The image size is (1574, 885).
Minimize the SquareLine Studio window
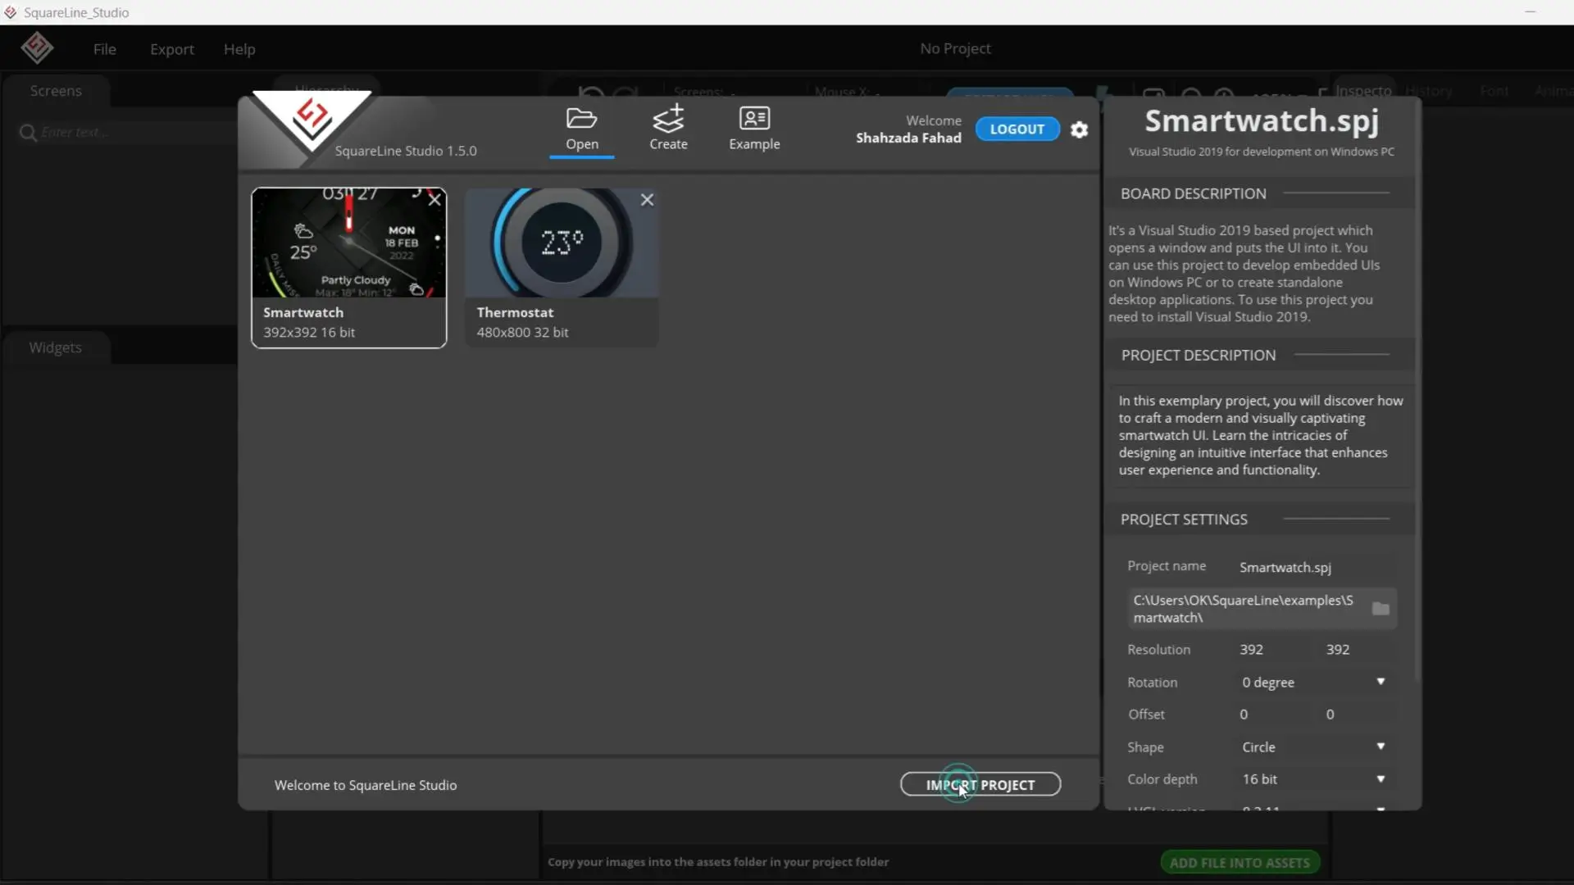coord(1530,12)
